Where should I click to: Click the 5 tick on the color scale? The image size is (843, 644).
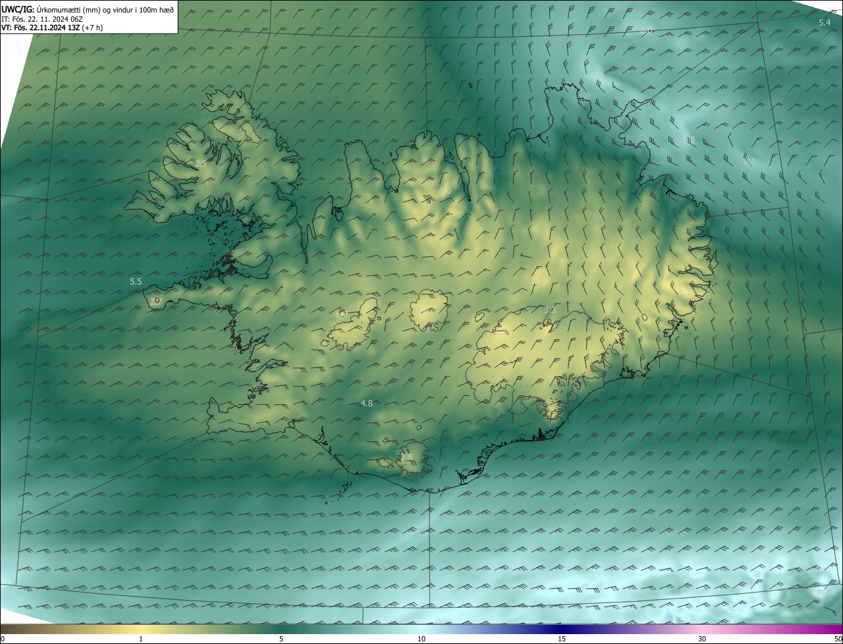281,639
